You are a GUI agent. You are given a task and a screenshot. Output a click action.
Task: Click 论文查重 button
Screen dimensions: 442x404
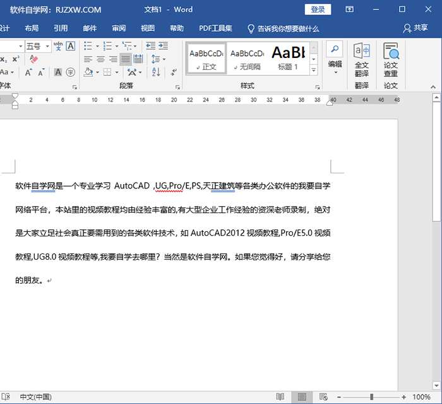[391, 60]
